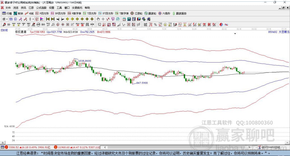Open the T数字表 tool

point(122,14)
